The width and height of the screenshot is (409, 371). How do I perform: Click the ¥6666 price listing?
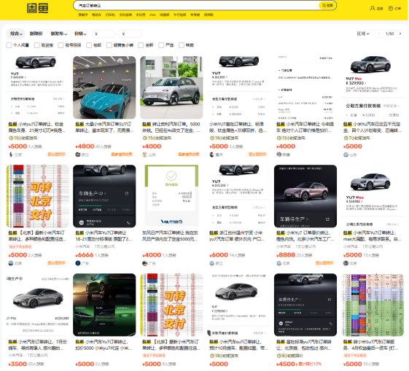(x=85, y=255)
